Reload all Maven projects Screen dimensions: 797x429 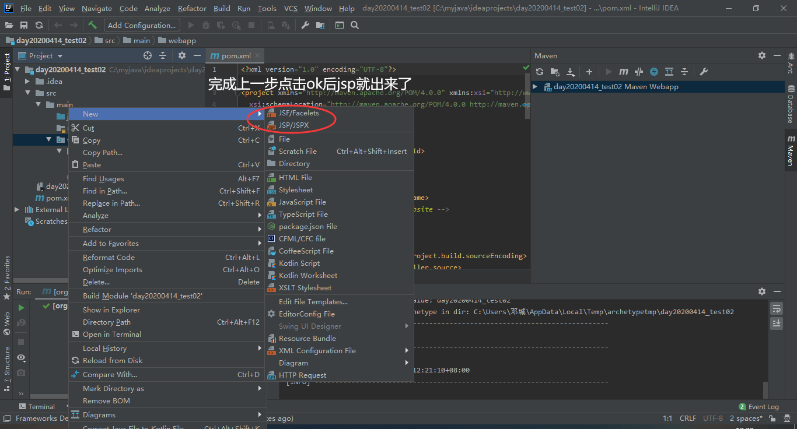coord(539,71)
